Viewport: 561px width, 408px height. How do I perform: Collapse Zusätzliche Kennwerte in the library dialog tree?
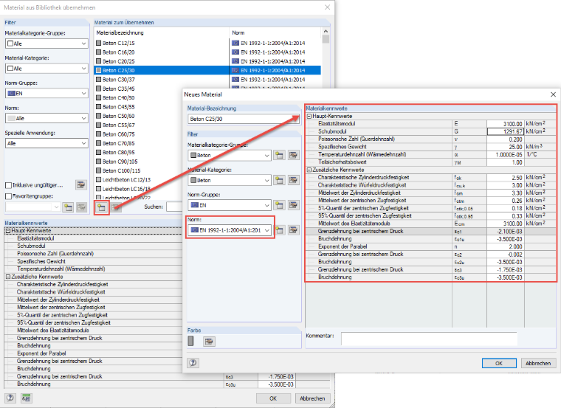[x=8, y=277]
